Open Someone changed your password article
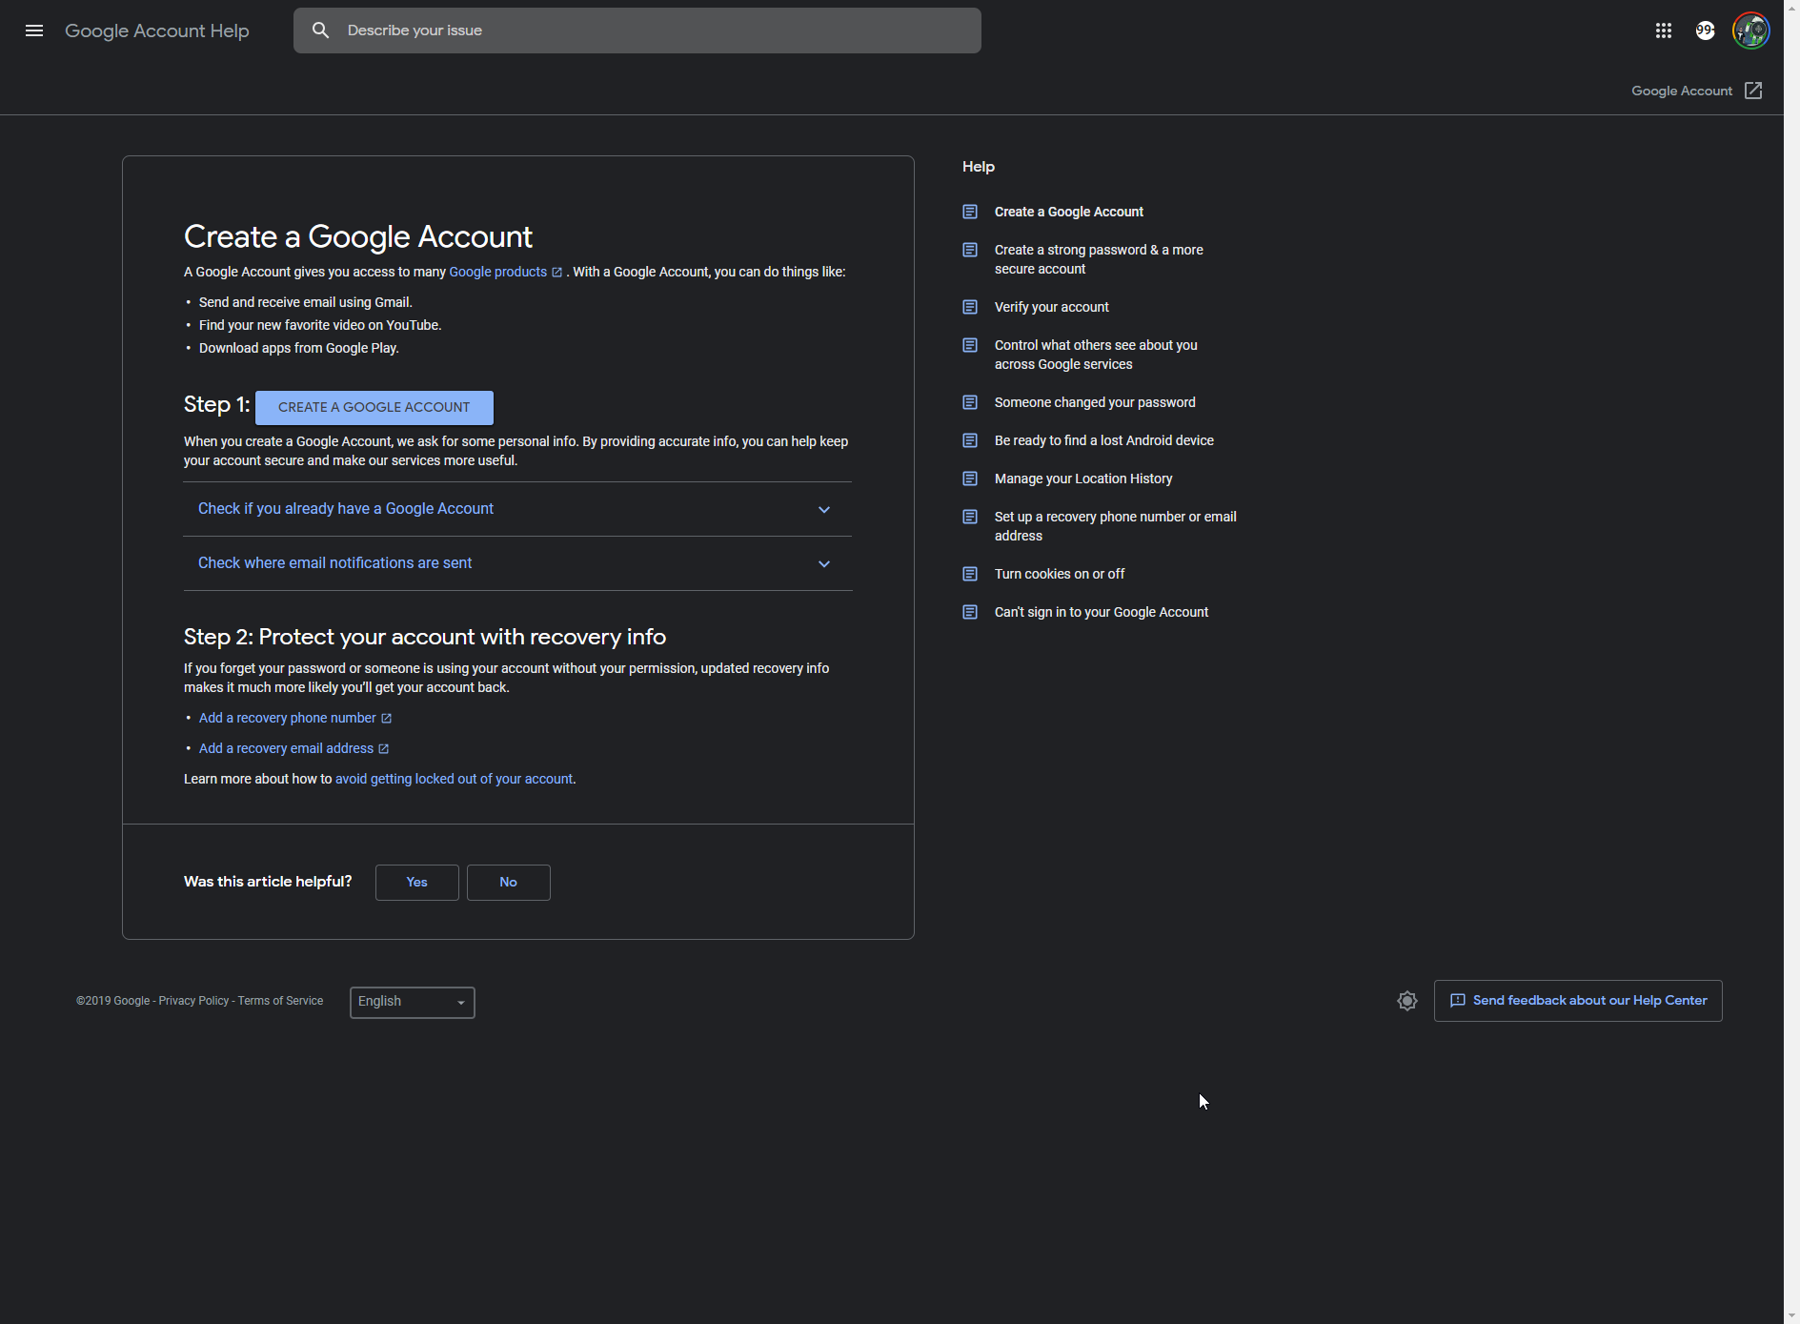 pos(1095,402)
